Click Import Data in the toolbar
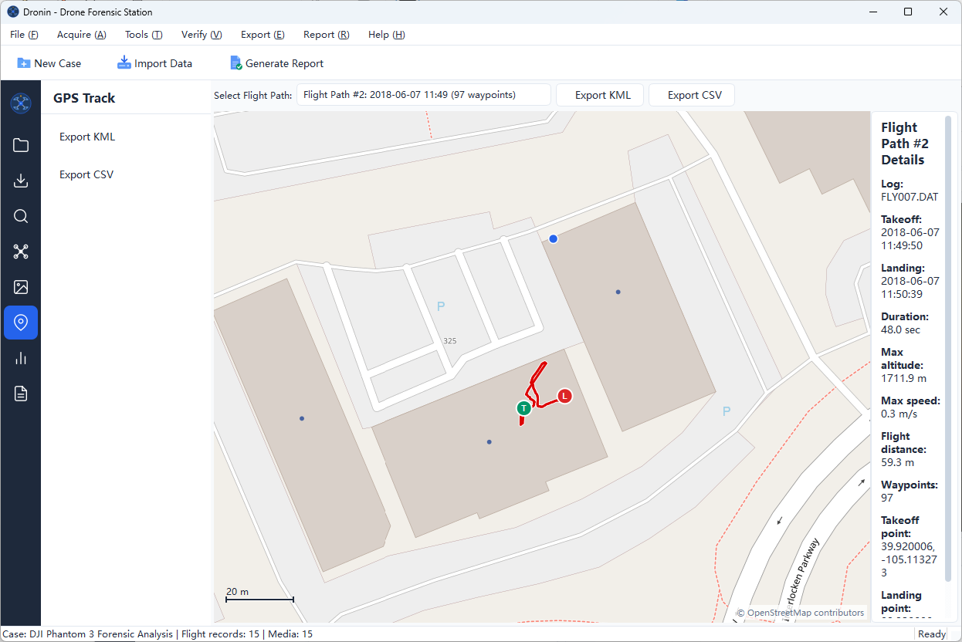The height and width of the screenshot is (642, 962). click(x=154, y=63)
